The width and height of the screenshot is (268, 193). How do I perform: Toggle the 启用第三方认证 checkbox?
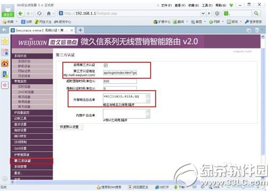click(x=105, y=65)
